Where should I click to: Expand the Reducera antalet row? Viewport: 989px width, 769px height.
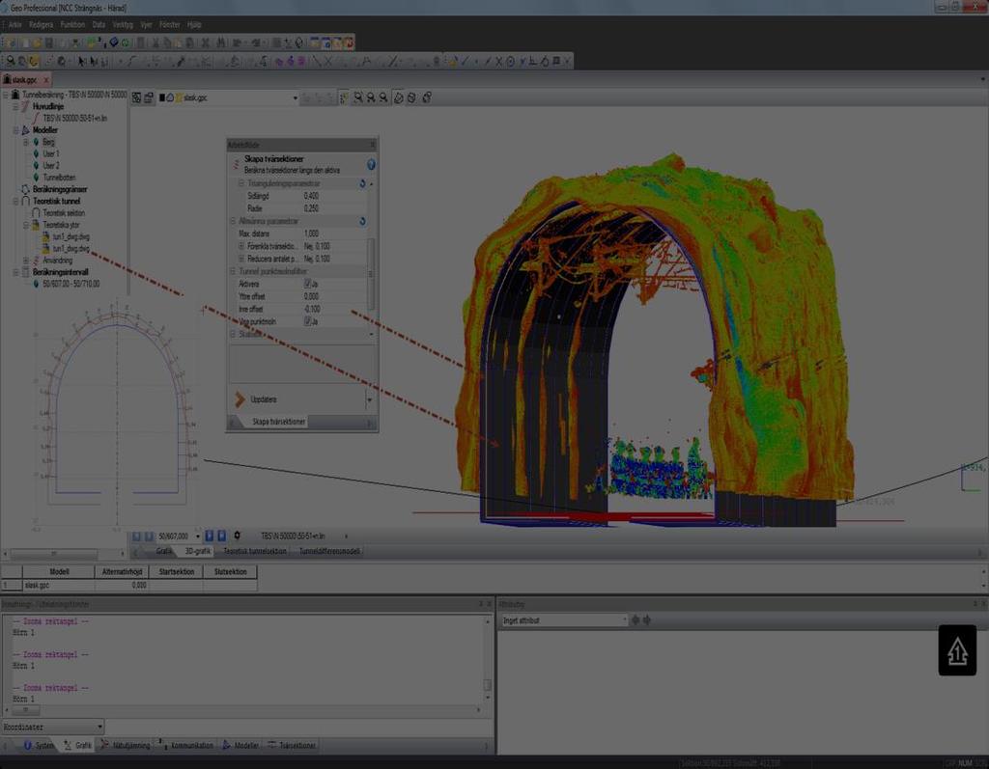click(240, 259)
